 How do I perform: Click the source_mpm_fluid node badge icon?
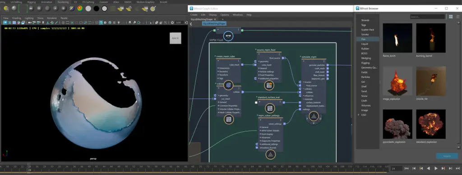pyautogui.click(x=269, y=85)
